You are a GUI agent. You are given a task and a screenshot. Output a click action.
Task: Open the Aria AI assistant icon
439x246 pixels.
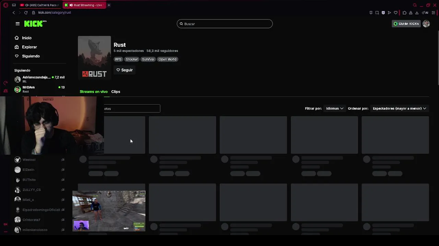pyautogui.click(x=425, y=13)
